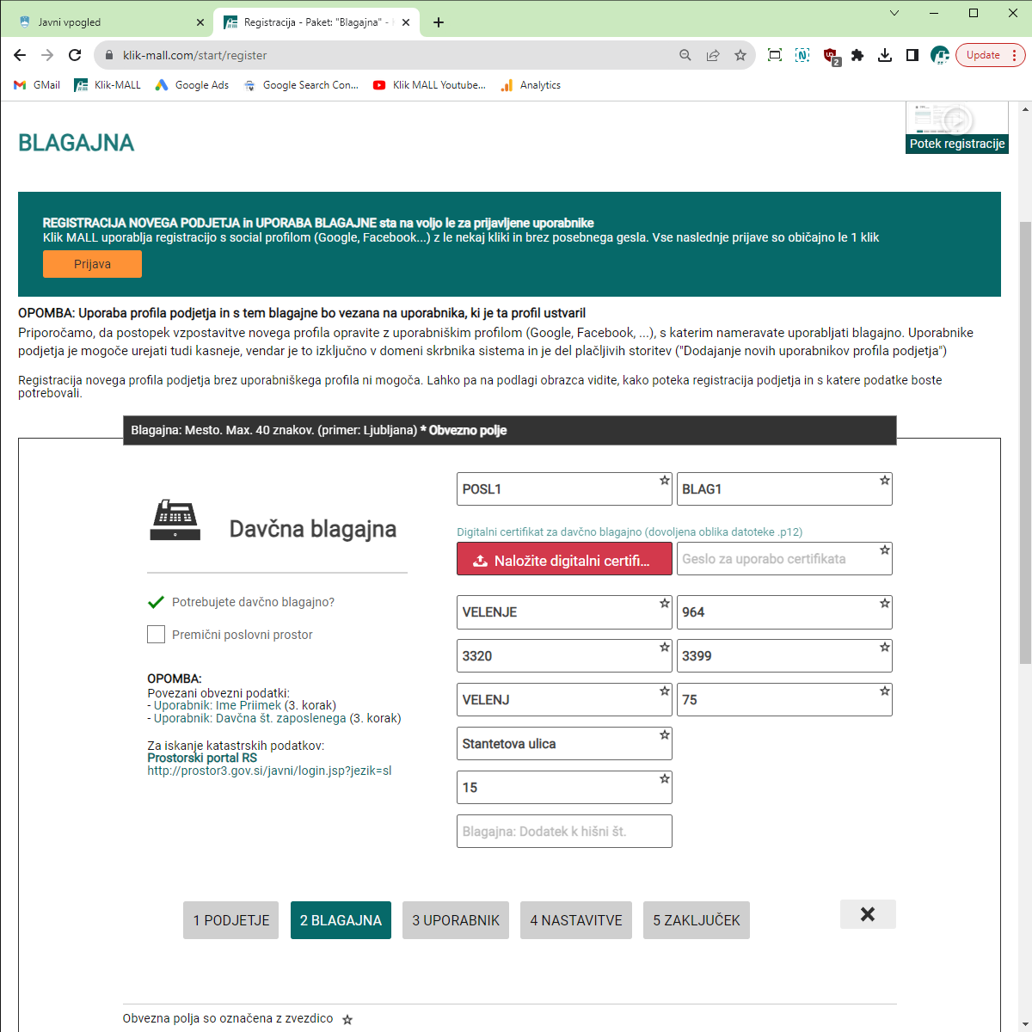This screenshot has height=1032, width=1032.
Task: Open the Chrome Update menu
Action: [990, 55]
